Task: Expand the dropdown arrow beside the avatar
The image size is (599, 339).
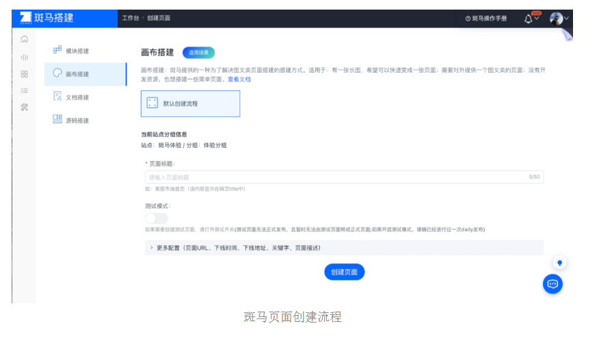Action: [x=567, y=18]
